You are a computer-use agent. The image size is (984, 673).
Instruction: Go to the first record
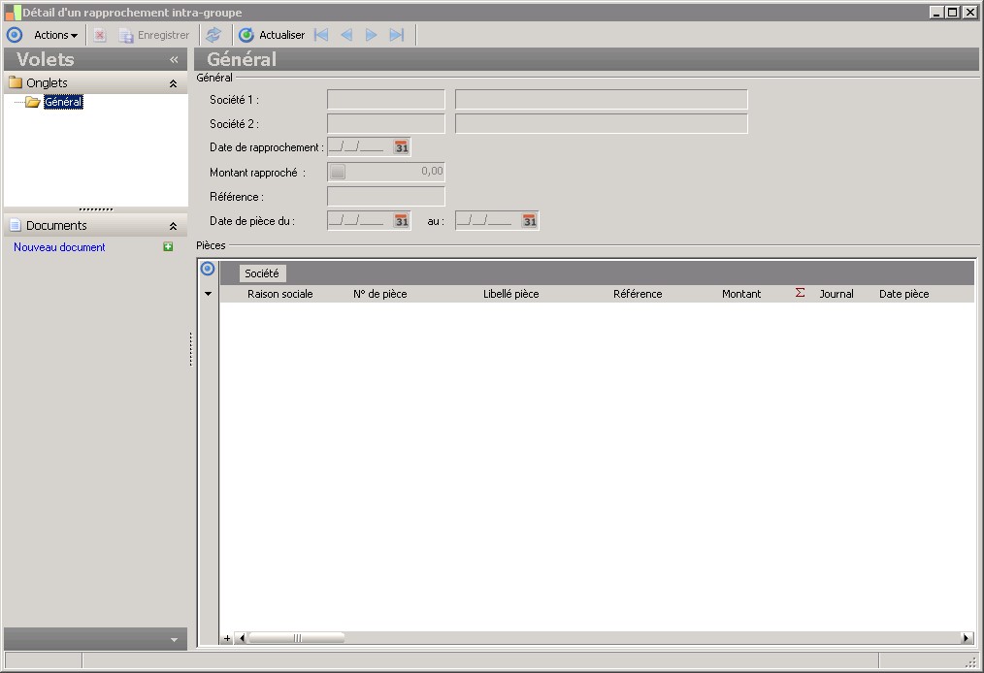tap(321, 35)
